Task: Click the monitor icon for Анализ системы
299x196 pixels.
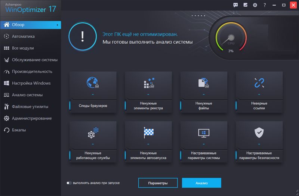Action: click(6, 95)
